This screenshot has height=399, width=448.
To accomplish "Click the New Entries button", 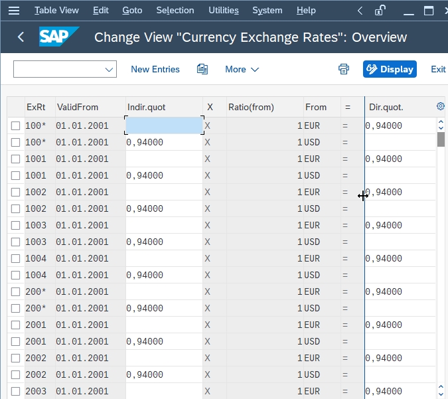I will 155,69.
